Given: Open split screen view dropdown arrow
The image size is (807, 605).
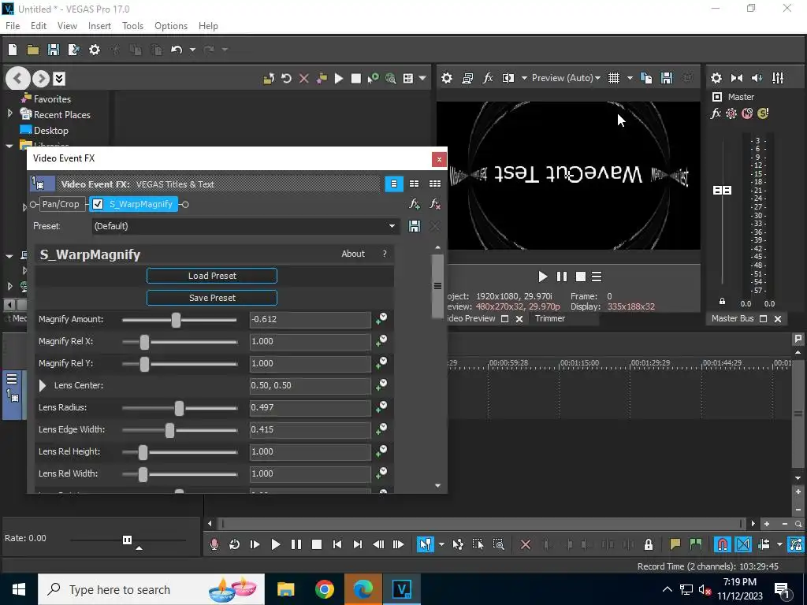Looking at the screenshot, I should pyautogui.click(x=524, y=78).
